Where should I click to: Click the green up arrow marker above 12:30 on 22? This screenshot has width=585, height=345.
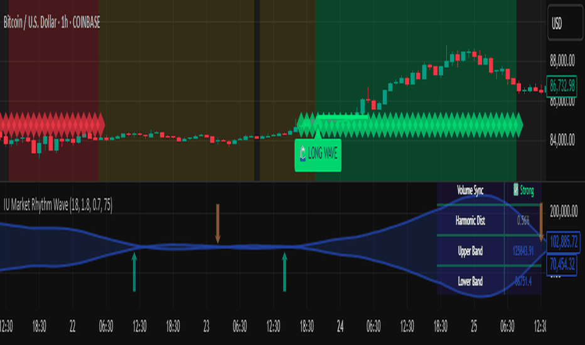[x=134, y=272]
